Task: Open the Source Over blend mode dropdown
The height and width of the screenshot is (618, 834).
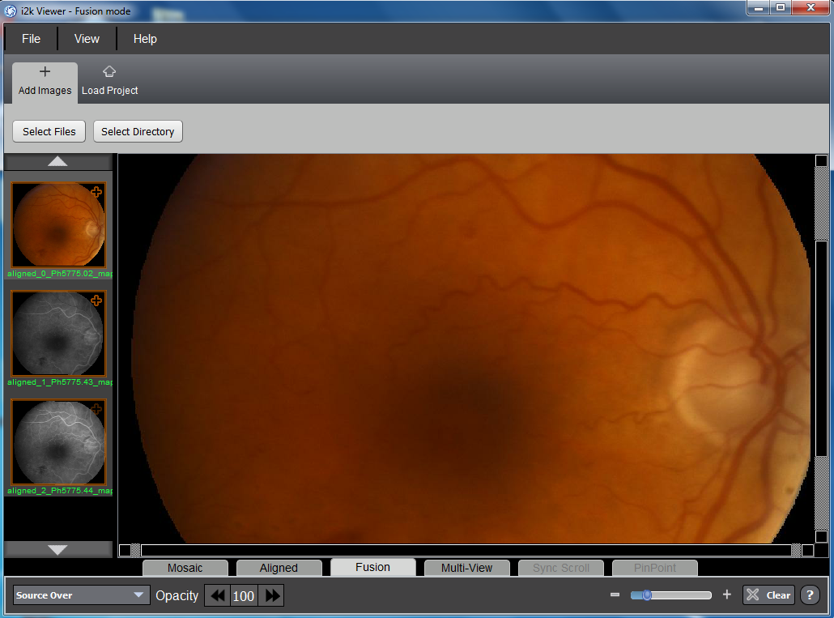Action: coord(80,595)
